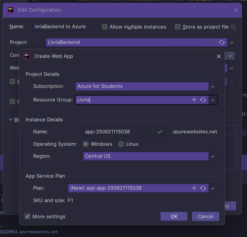Image resolution: width=247 pixels, height=237 pixels.
Task: Click the Subscription: label
Action: [x=49, y=86]
